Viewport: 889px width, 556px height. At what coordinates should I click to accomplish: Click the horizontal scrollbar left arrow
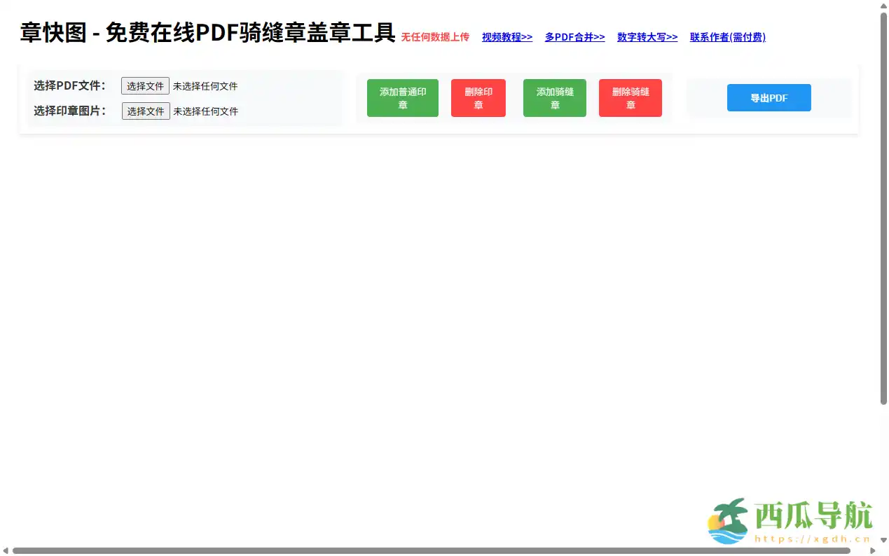pyautogui.click(x=6, y=550)
